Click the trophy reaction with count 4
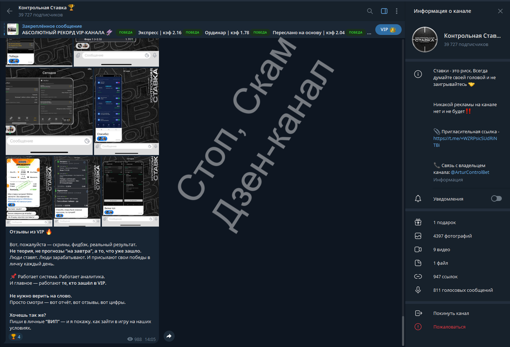510x347 pixels. tap(16, 337)
